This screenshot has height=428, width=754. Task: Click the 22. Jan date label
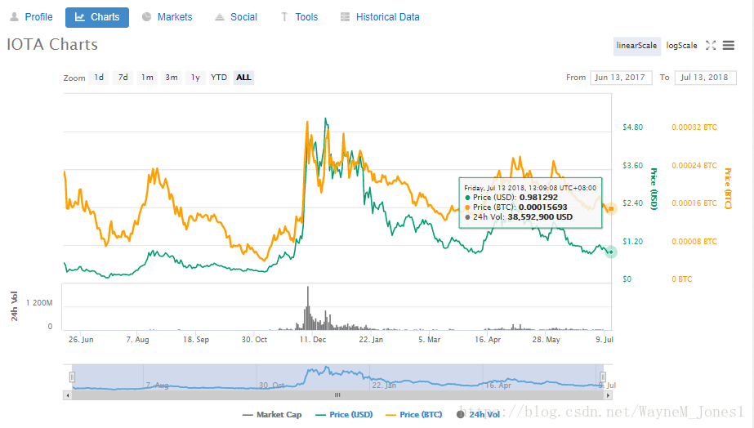(x=371, y=340)
